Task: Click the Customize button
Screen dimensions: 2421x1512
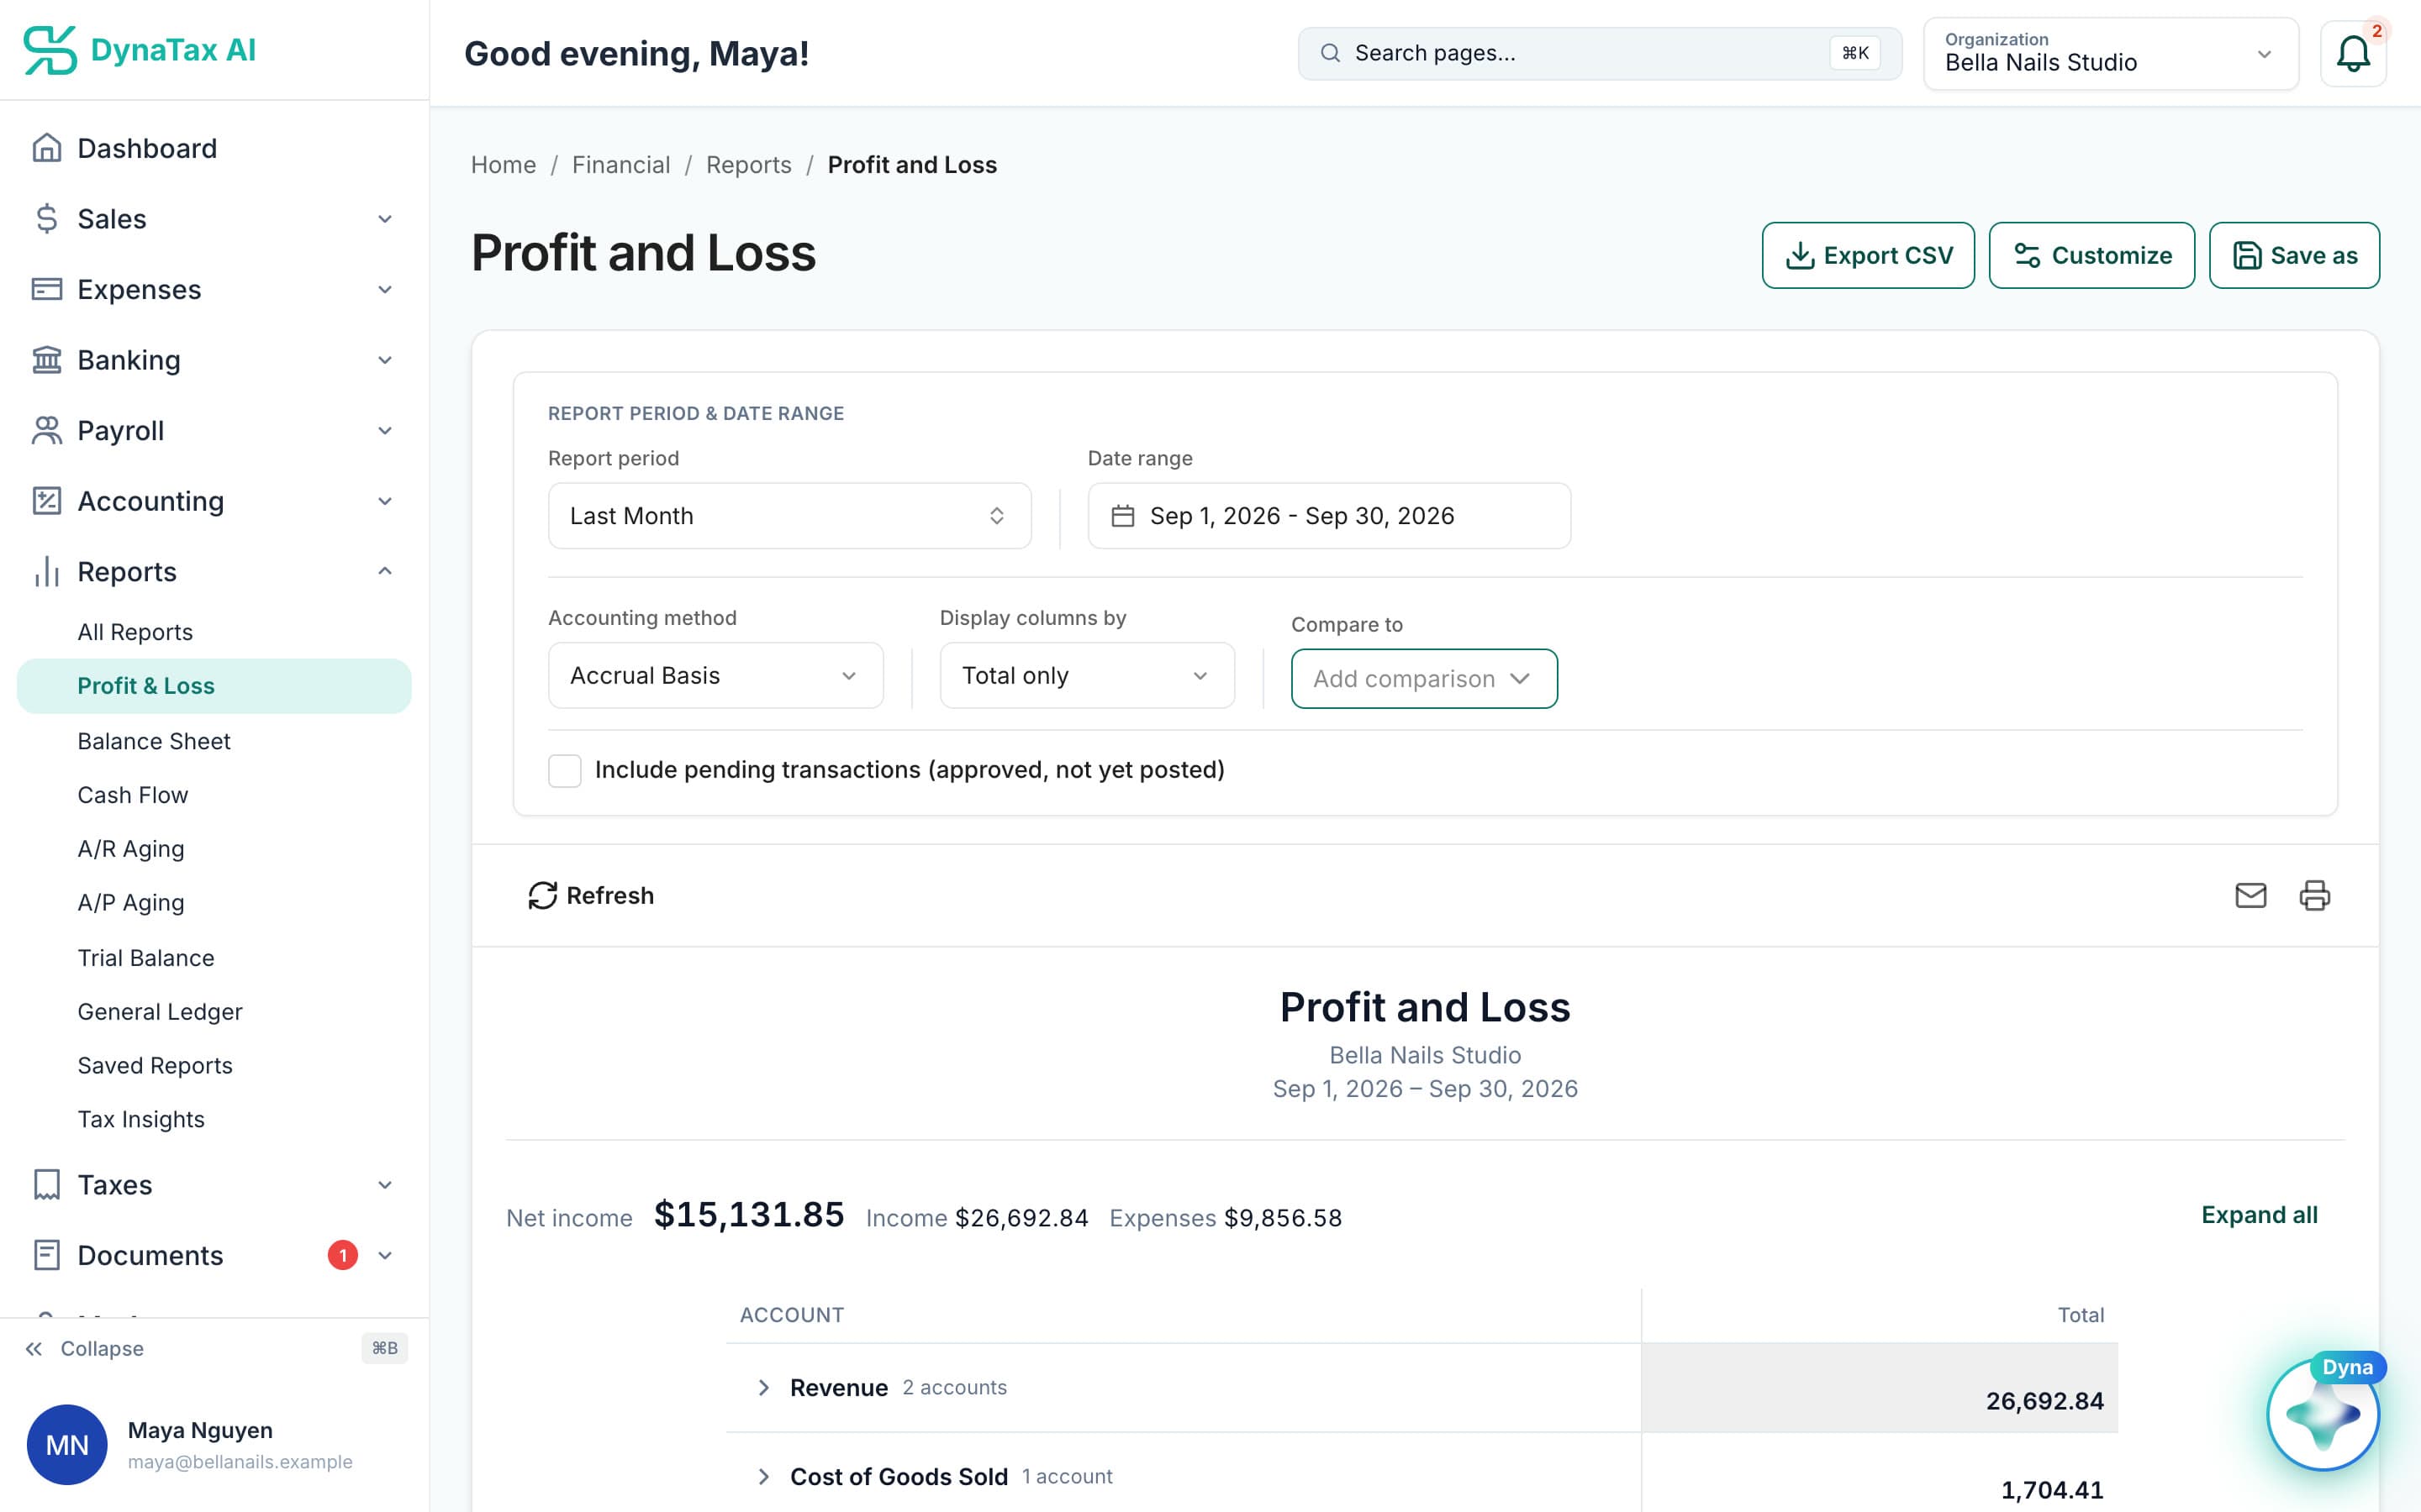Action: [x=2091, y=255]
